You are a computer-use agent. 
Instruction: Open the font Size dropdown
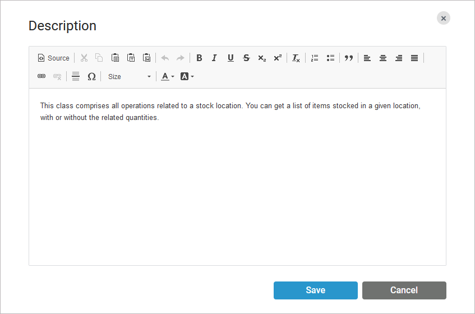(x=129, y=76)
